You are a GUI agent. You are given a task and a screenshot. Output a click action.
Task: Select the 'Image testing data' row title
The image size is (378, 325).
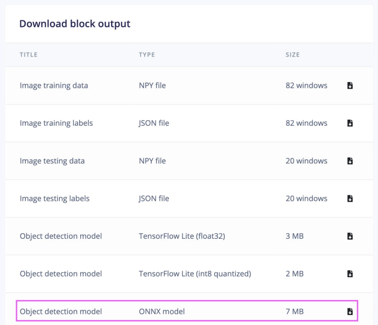tap(52, 161)
